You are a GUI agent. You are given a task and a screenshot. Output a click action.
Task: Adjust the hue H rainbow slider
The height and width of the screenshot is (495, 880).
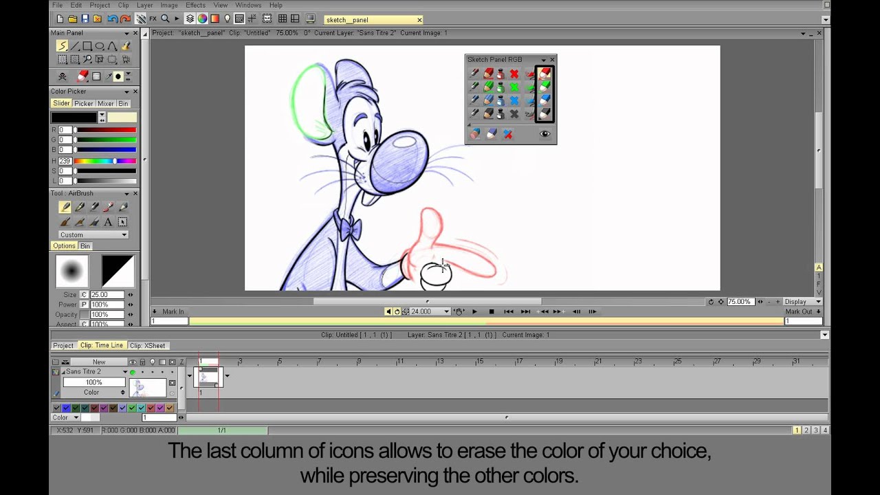coord(105,161)
